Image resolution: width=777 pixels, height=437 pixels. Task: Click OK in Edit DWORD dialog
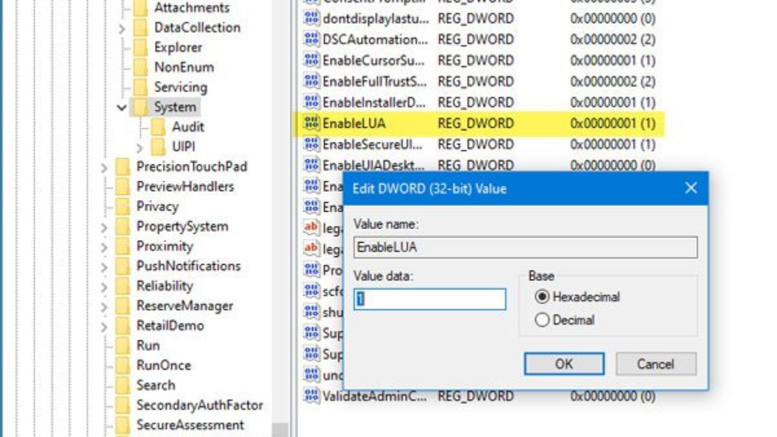click(564, 364)
